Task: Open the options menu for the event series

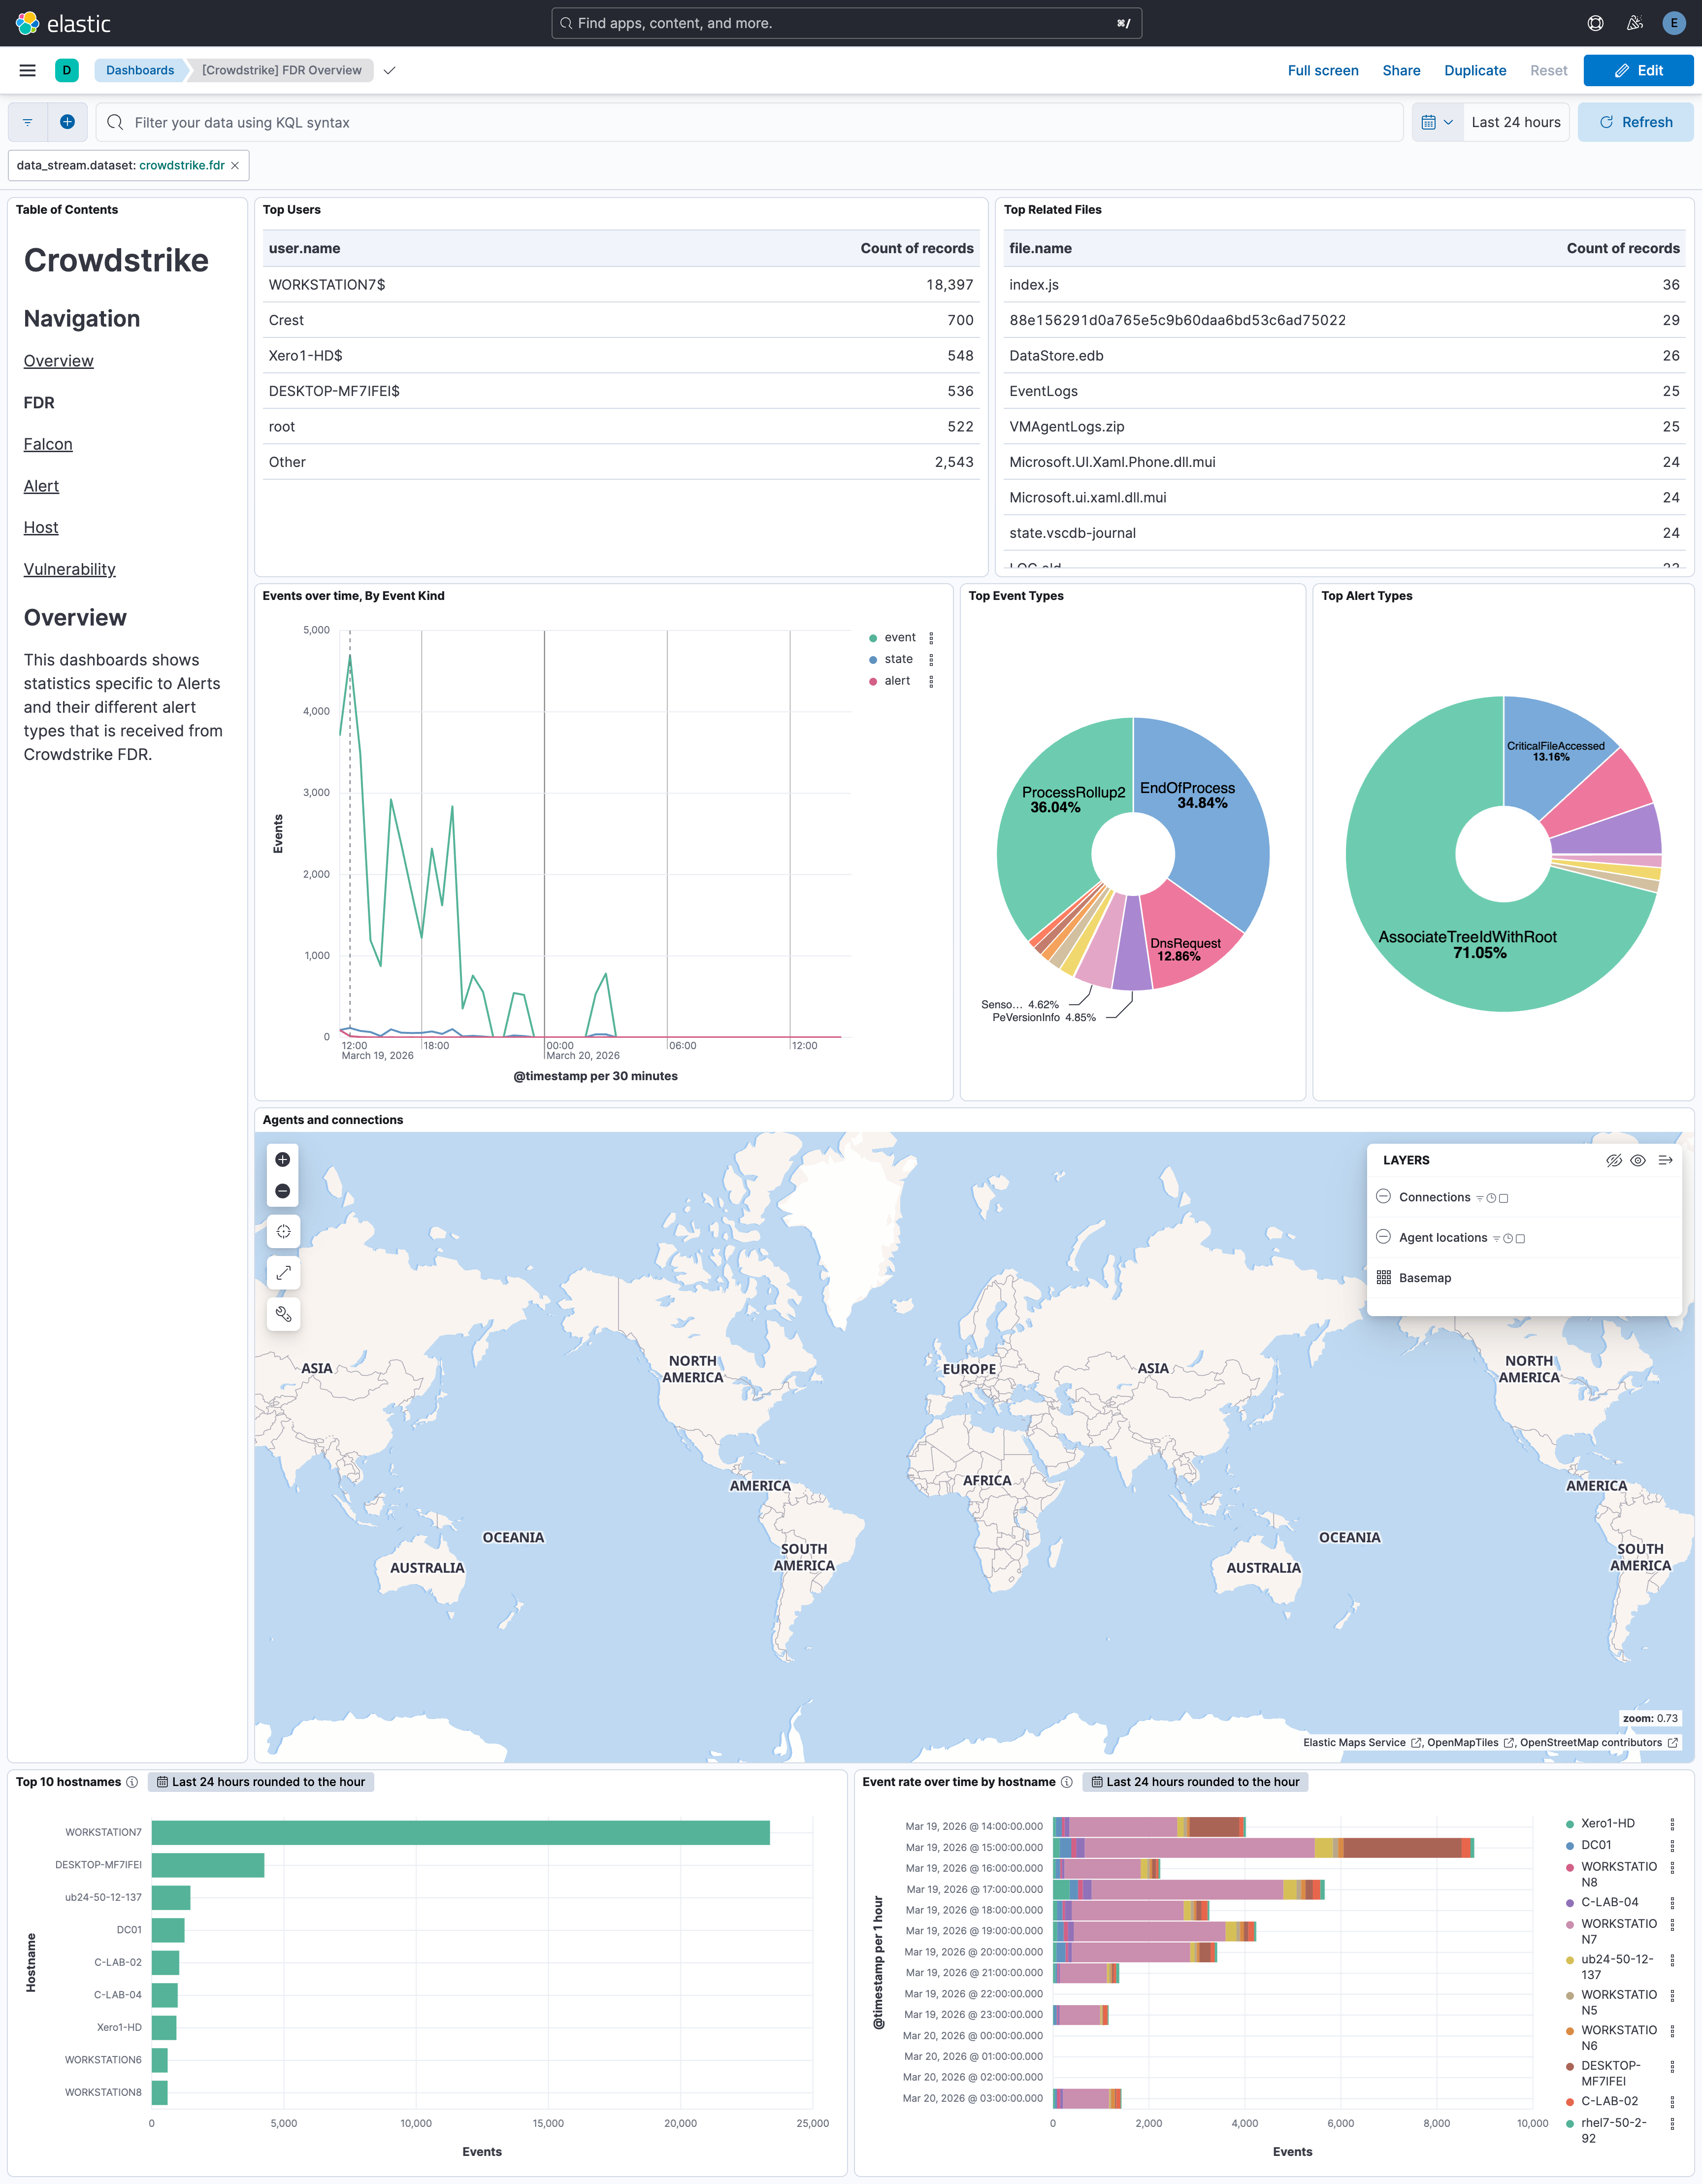Action: (931, 637)
